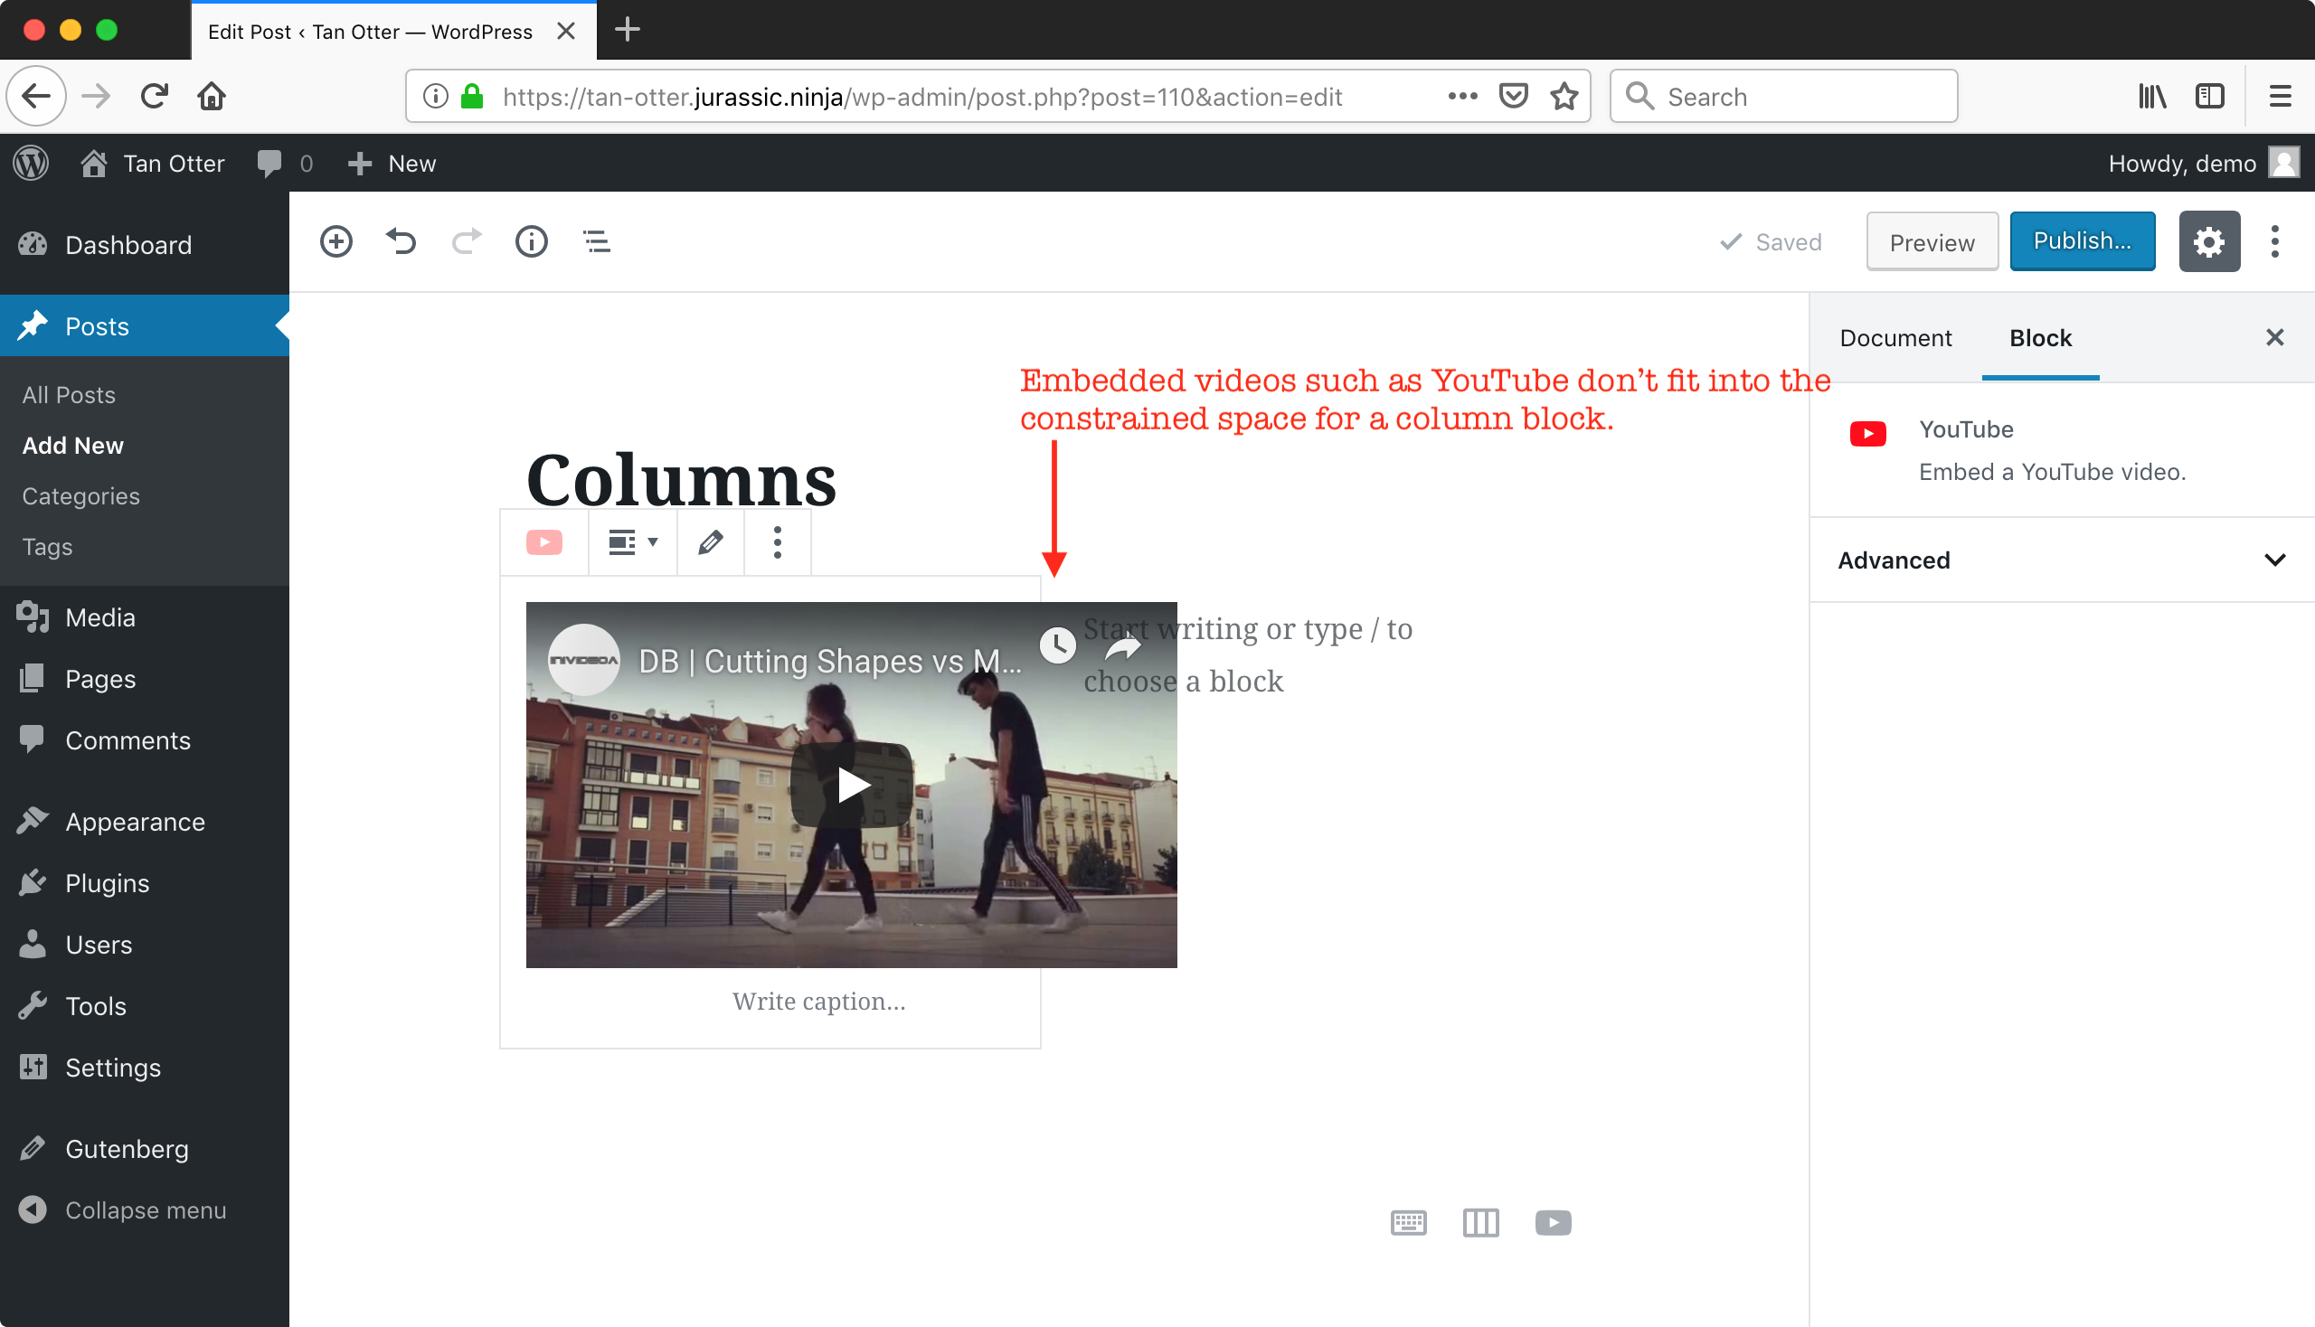
Task: Insert Columns block shortcut icon
Action: pos(1479,1222)
